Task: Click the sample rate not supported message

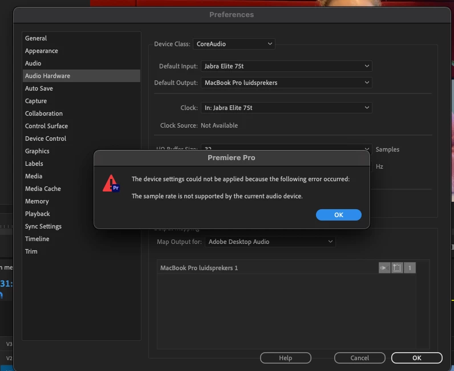Action: 217,196
